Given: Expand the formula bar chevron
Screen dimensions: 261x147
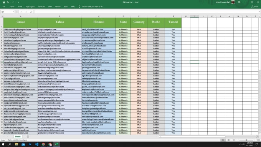Looking at the screenshot, I should [259, 12].
